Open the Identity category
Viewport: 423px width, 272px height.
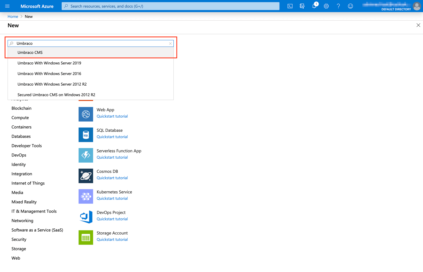click(19, 164)
